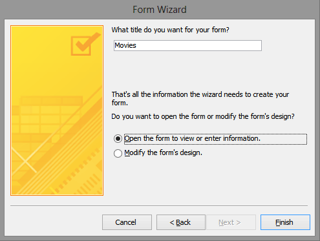The height and width of the screenshot is (241, 320).
Task: Click Open the form to view label text
Action: click(193, 138)
